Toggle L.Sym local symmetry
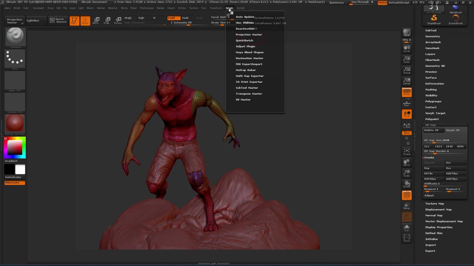 click(407, 125)
